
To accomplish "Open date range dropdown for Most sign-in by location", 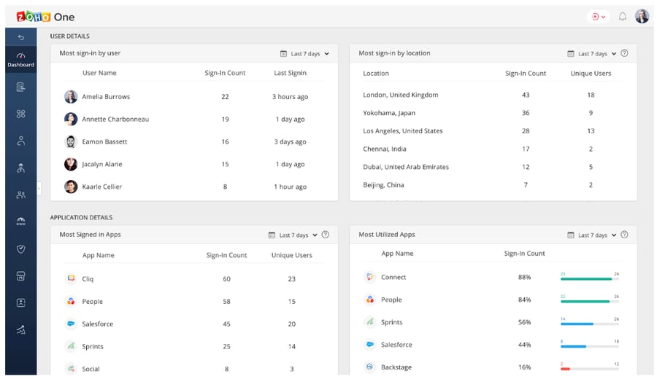I will [x=592, y=53].
